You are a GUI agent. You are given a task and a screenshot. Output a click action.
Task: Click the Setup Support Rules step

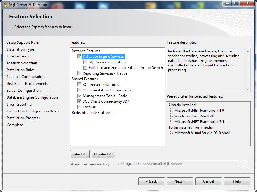pos(23,42)
